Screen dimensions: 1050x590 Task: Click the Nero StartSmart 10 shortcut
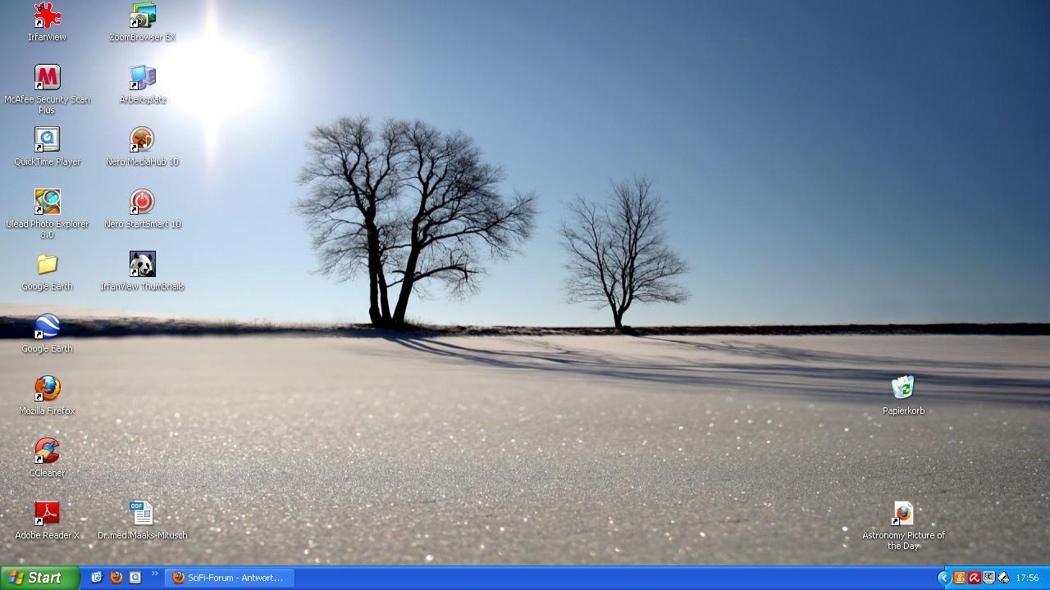coord(142,202)
